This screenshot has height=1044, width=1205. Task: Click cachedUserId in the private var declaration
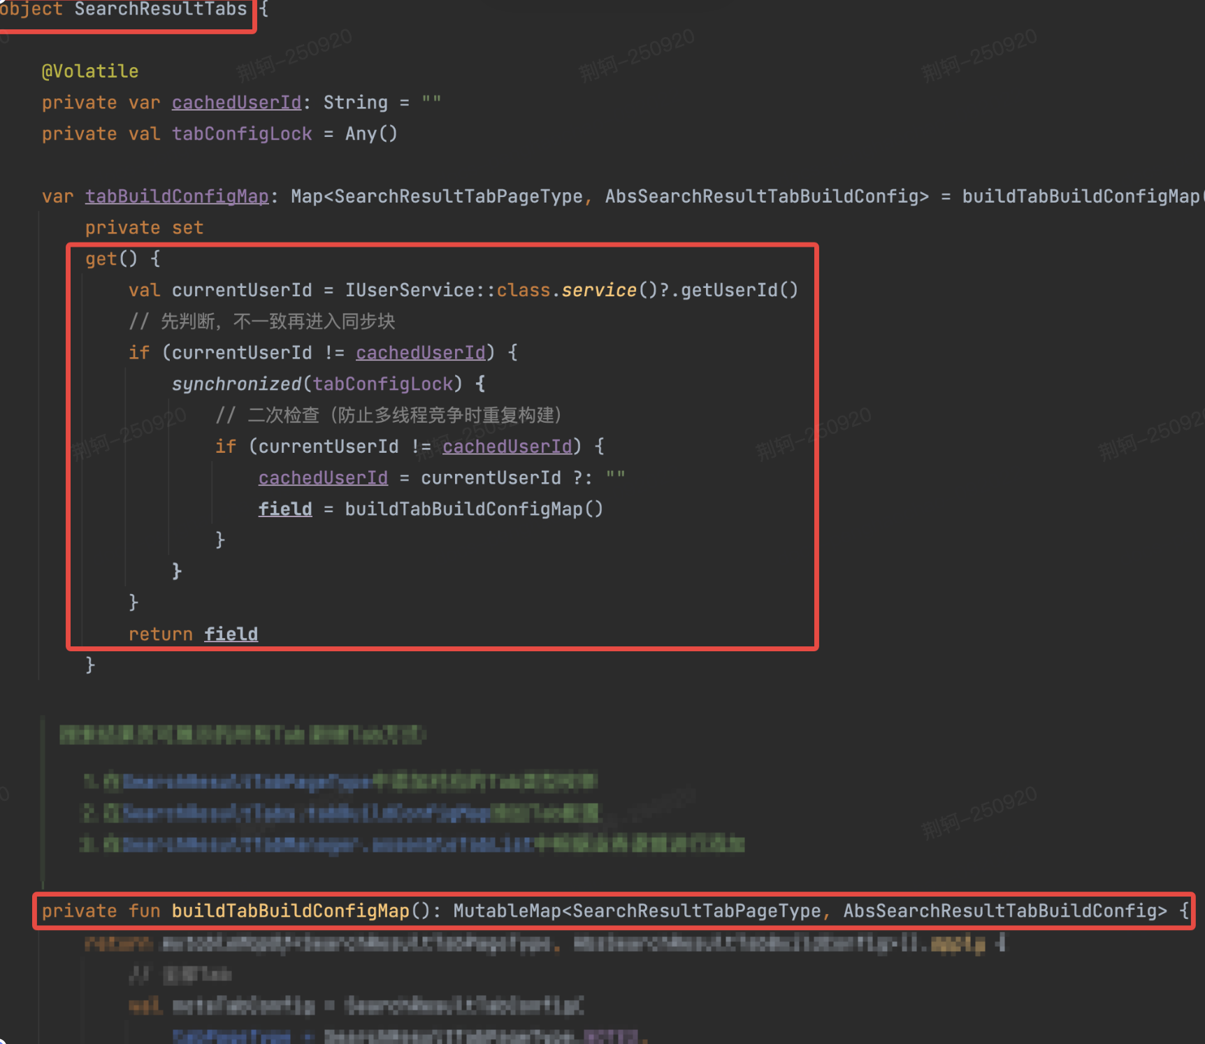[236, 103]
